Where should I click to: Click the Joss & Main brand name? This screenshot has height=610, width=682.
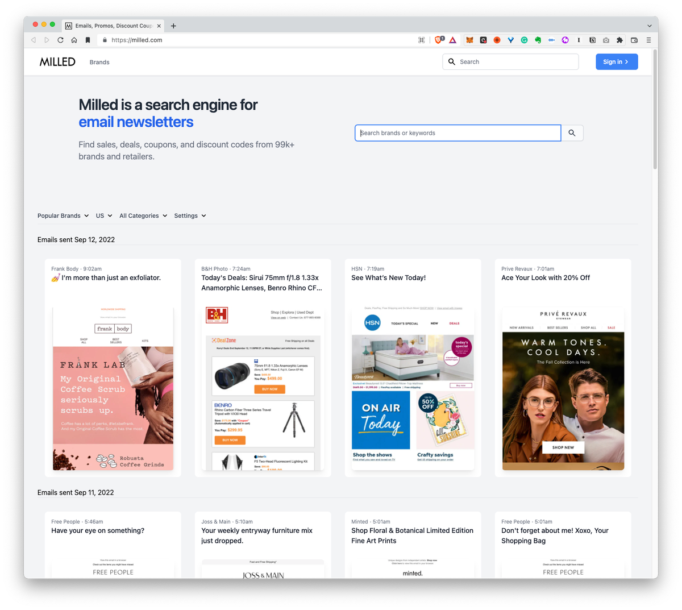click(216, 522)
